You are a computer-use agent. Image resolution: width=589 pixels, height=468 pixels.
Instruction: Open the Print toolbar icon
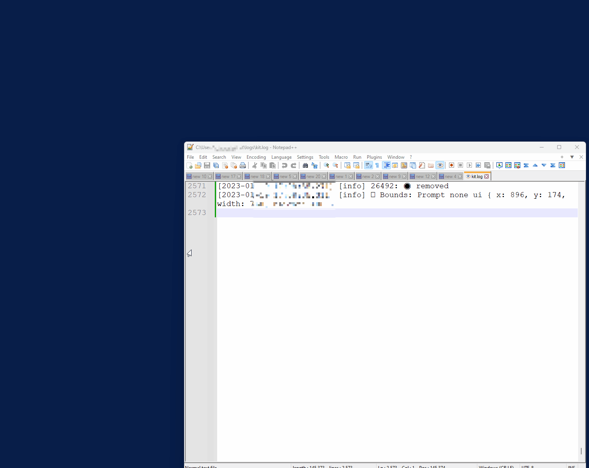(243, 166)
